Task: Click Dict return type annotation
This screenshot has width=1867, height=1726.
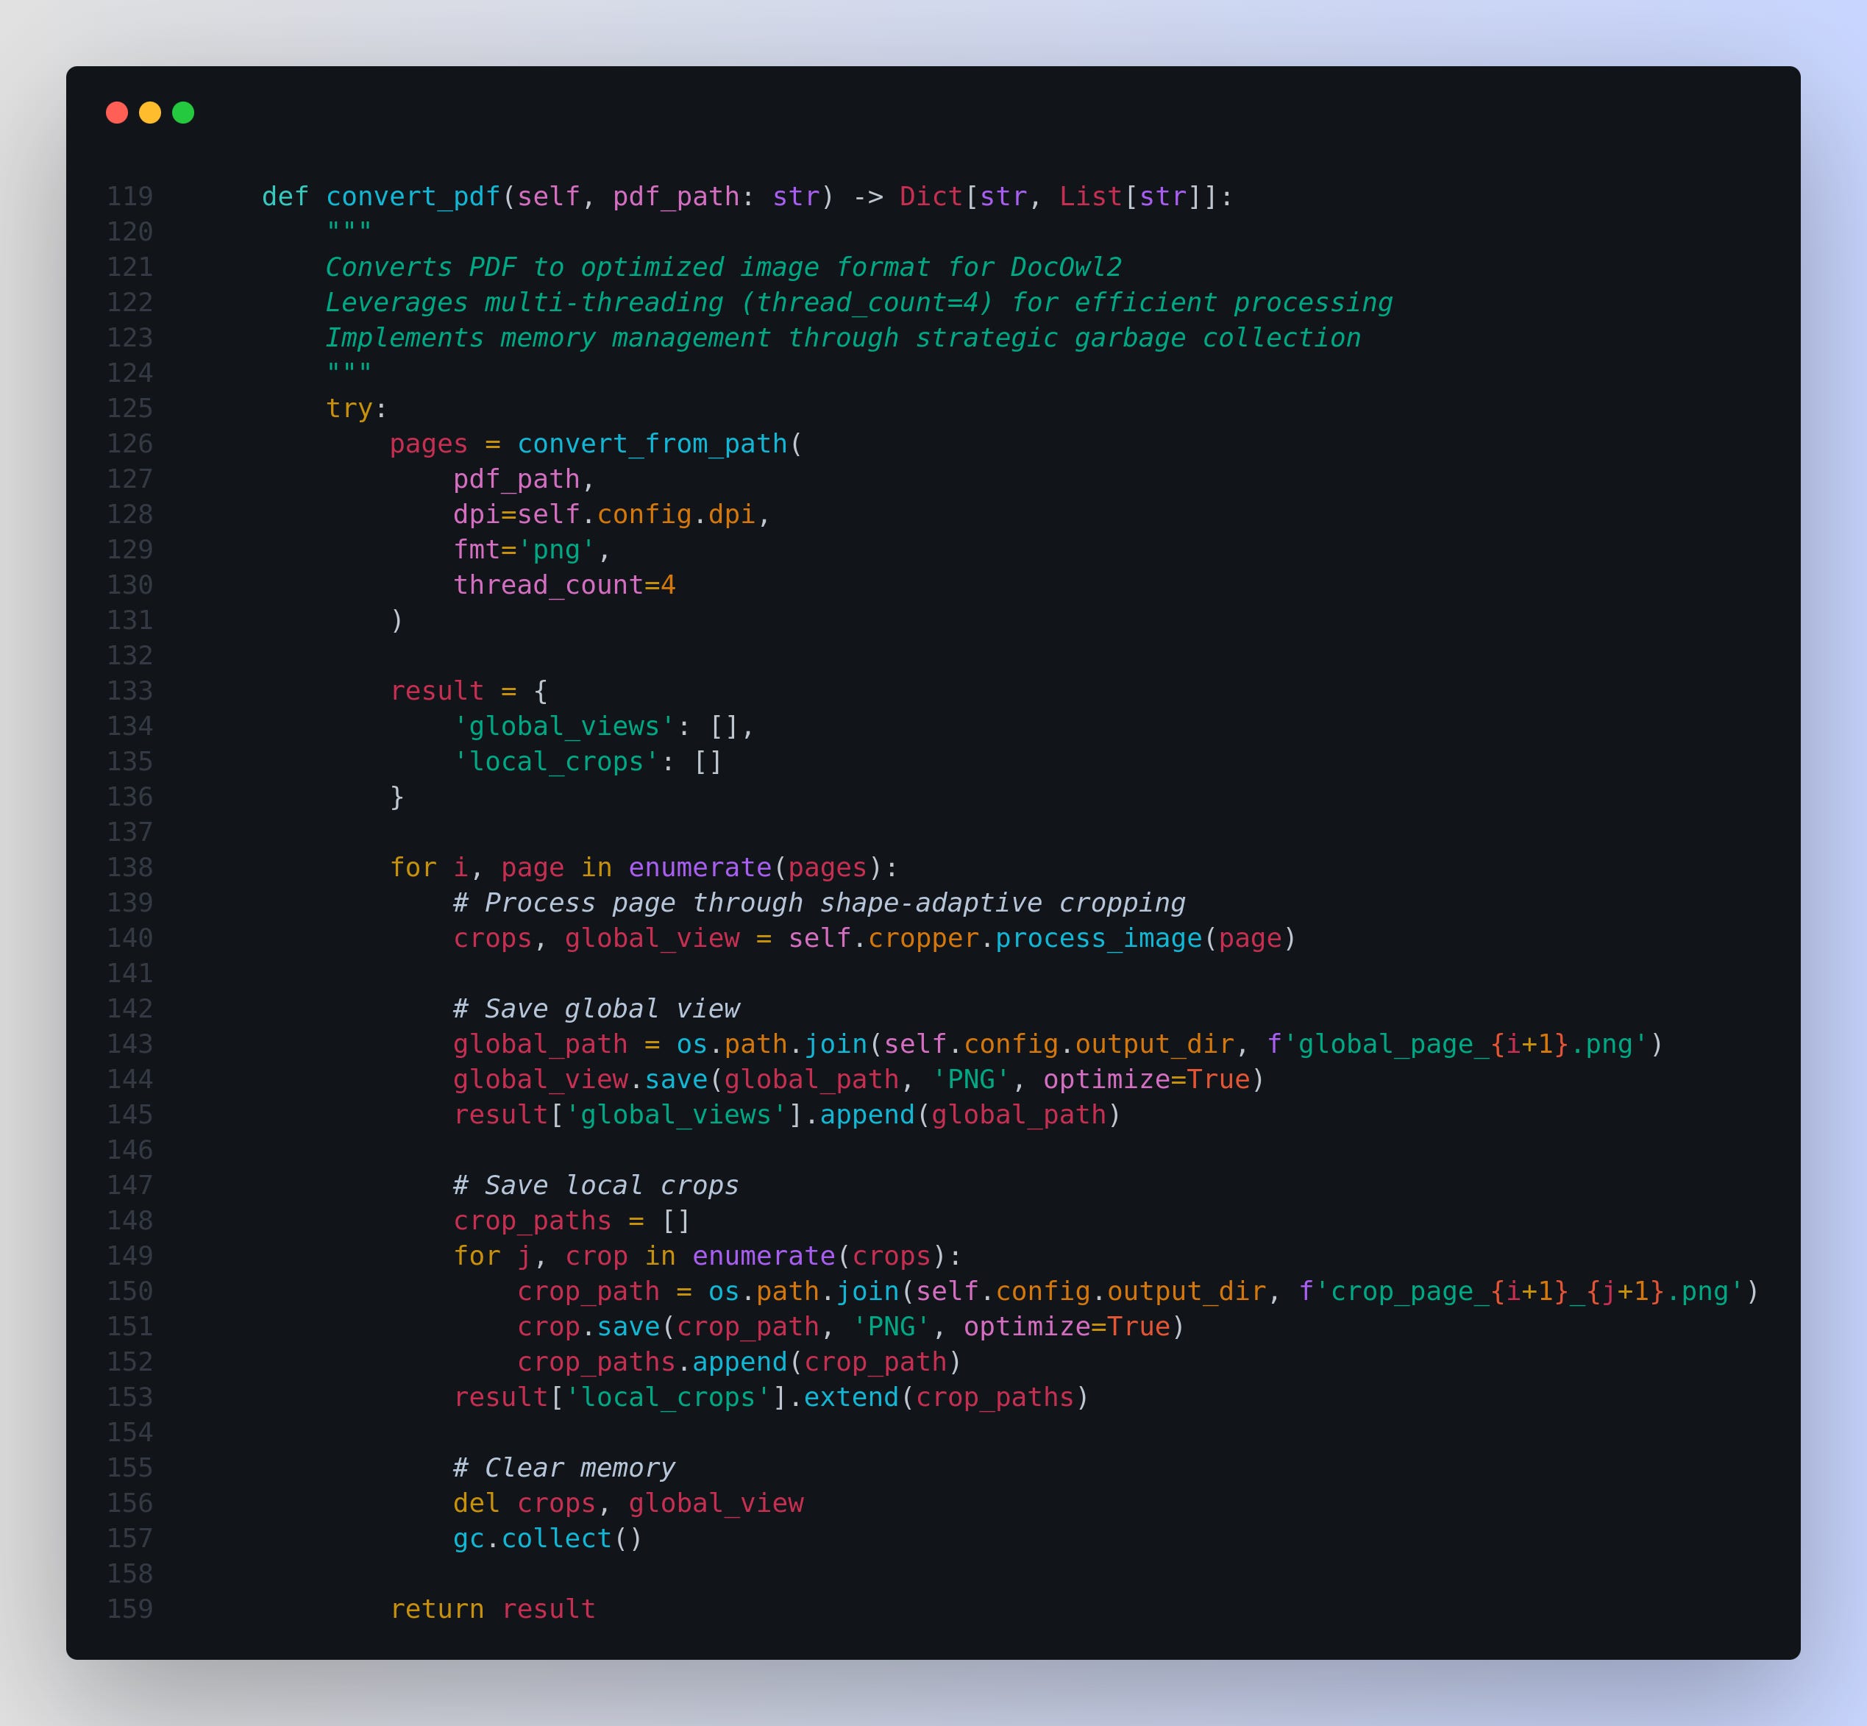Action: tap(931, 196)
